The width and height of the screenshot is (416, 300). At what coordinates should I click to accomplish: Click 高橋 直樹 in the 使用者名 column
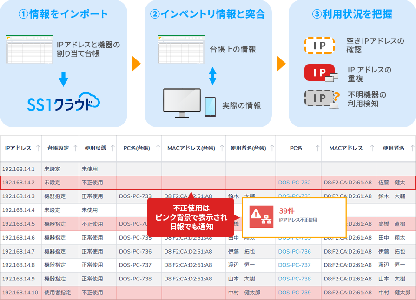click(391, 224)
